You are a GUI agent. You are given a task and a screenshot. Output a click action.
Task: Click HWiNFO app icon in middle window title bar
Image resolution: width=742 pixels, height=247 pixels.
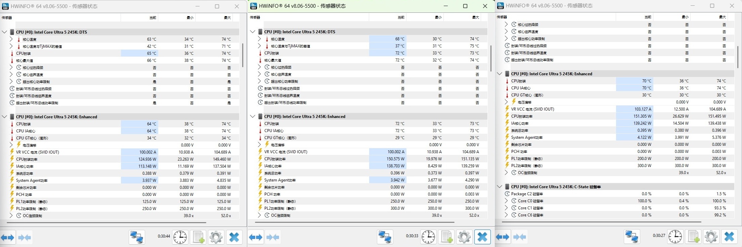[254, 6]
